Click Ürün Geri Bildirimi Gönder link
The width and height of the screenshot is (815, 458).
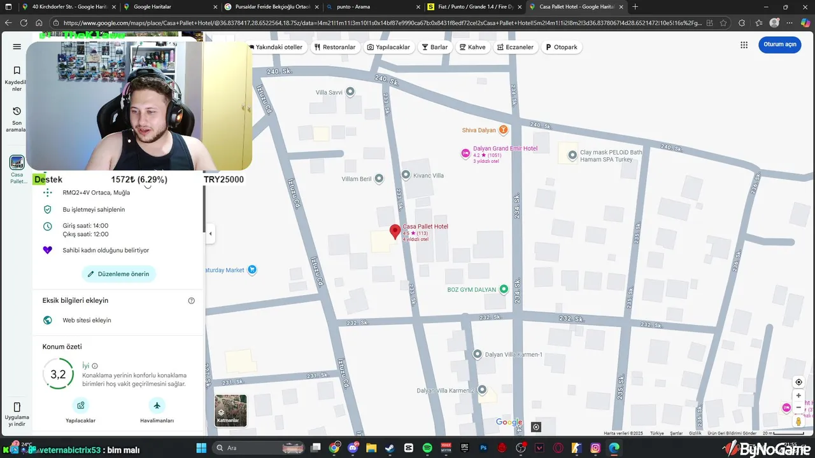(732, 433)
